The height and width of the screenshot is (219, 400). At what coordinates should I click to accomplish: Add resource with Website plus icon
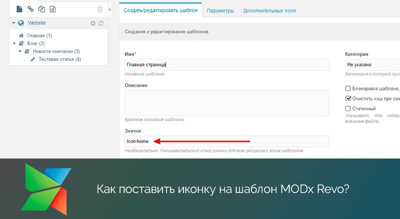[x=93, y=23]
